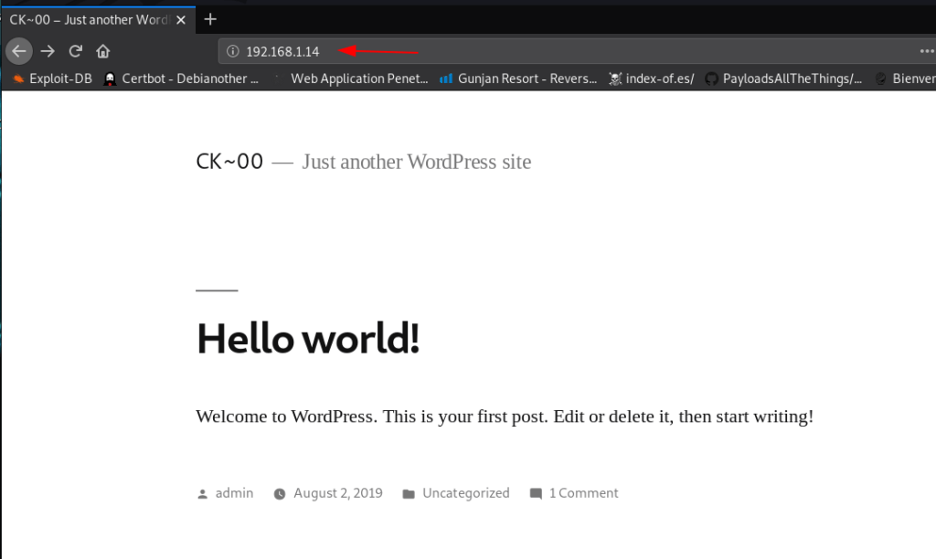The width and height of the screenshot is (936, 559).
Task: Go forward to the next page
Action: coord(48,51)
